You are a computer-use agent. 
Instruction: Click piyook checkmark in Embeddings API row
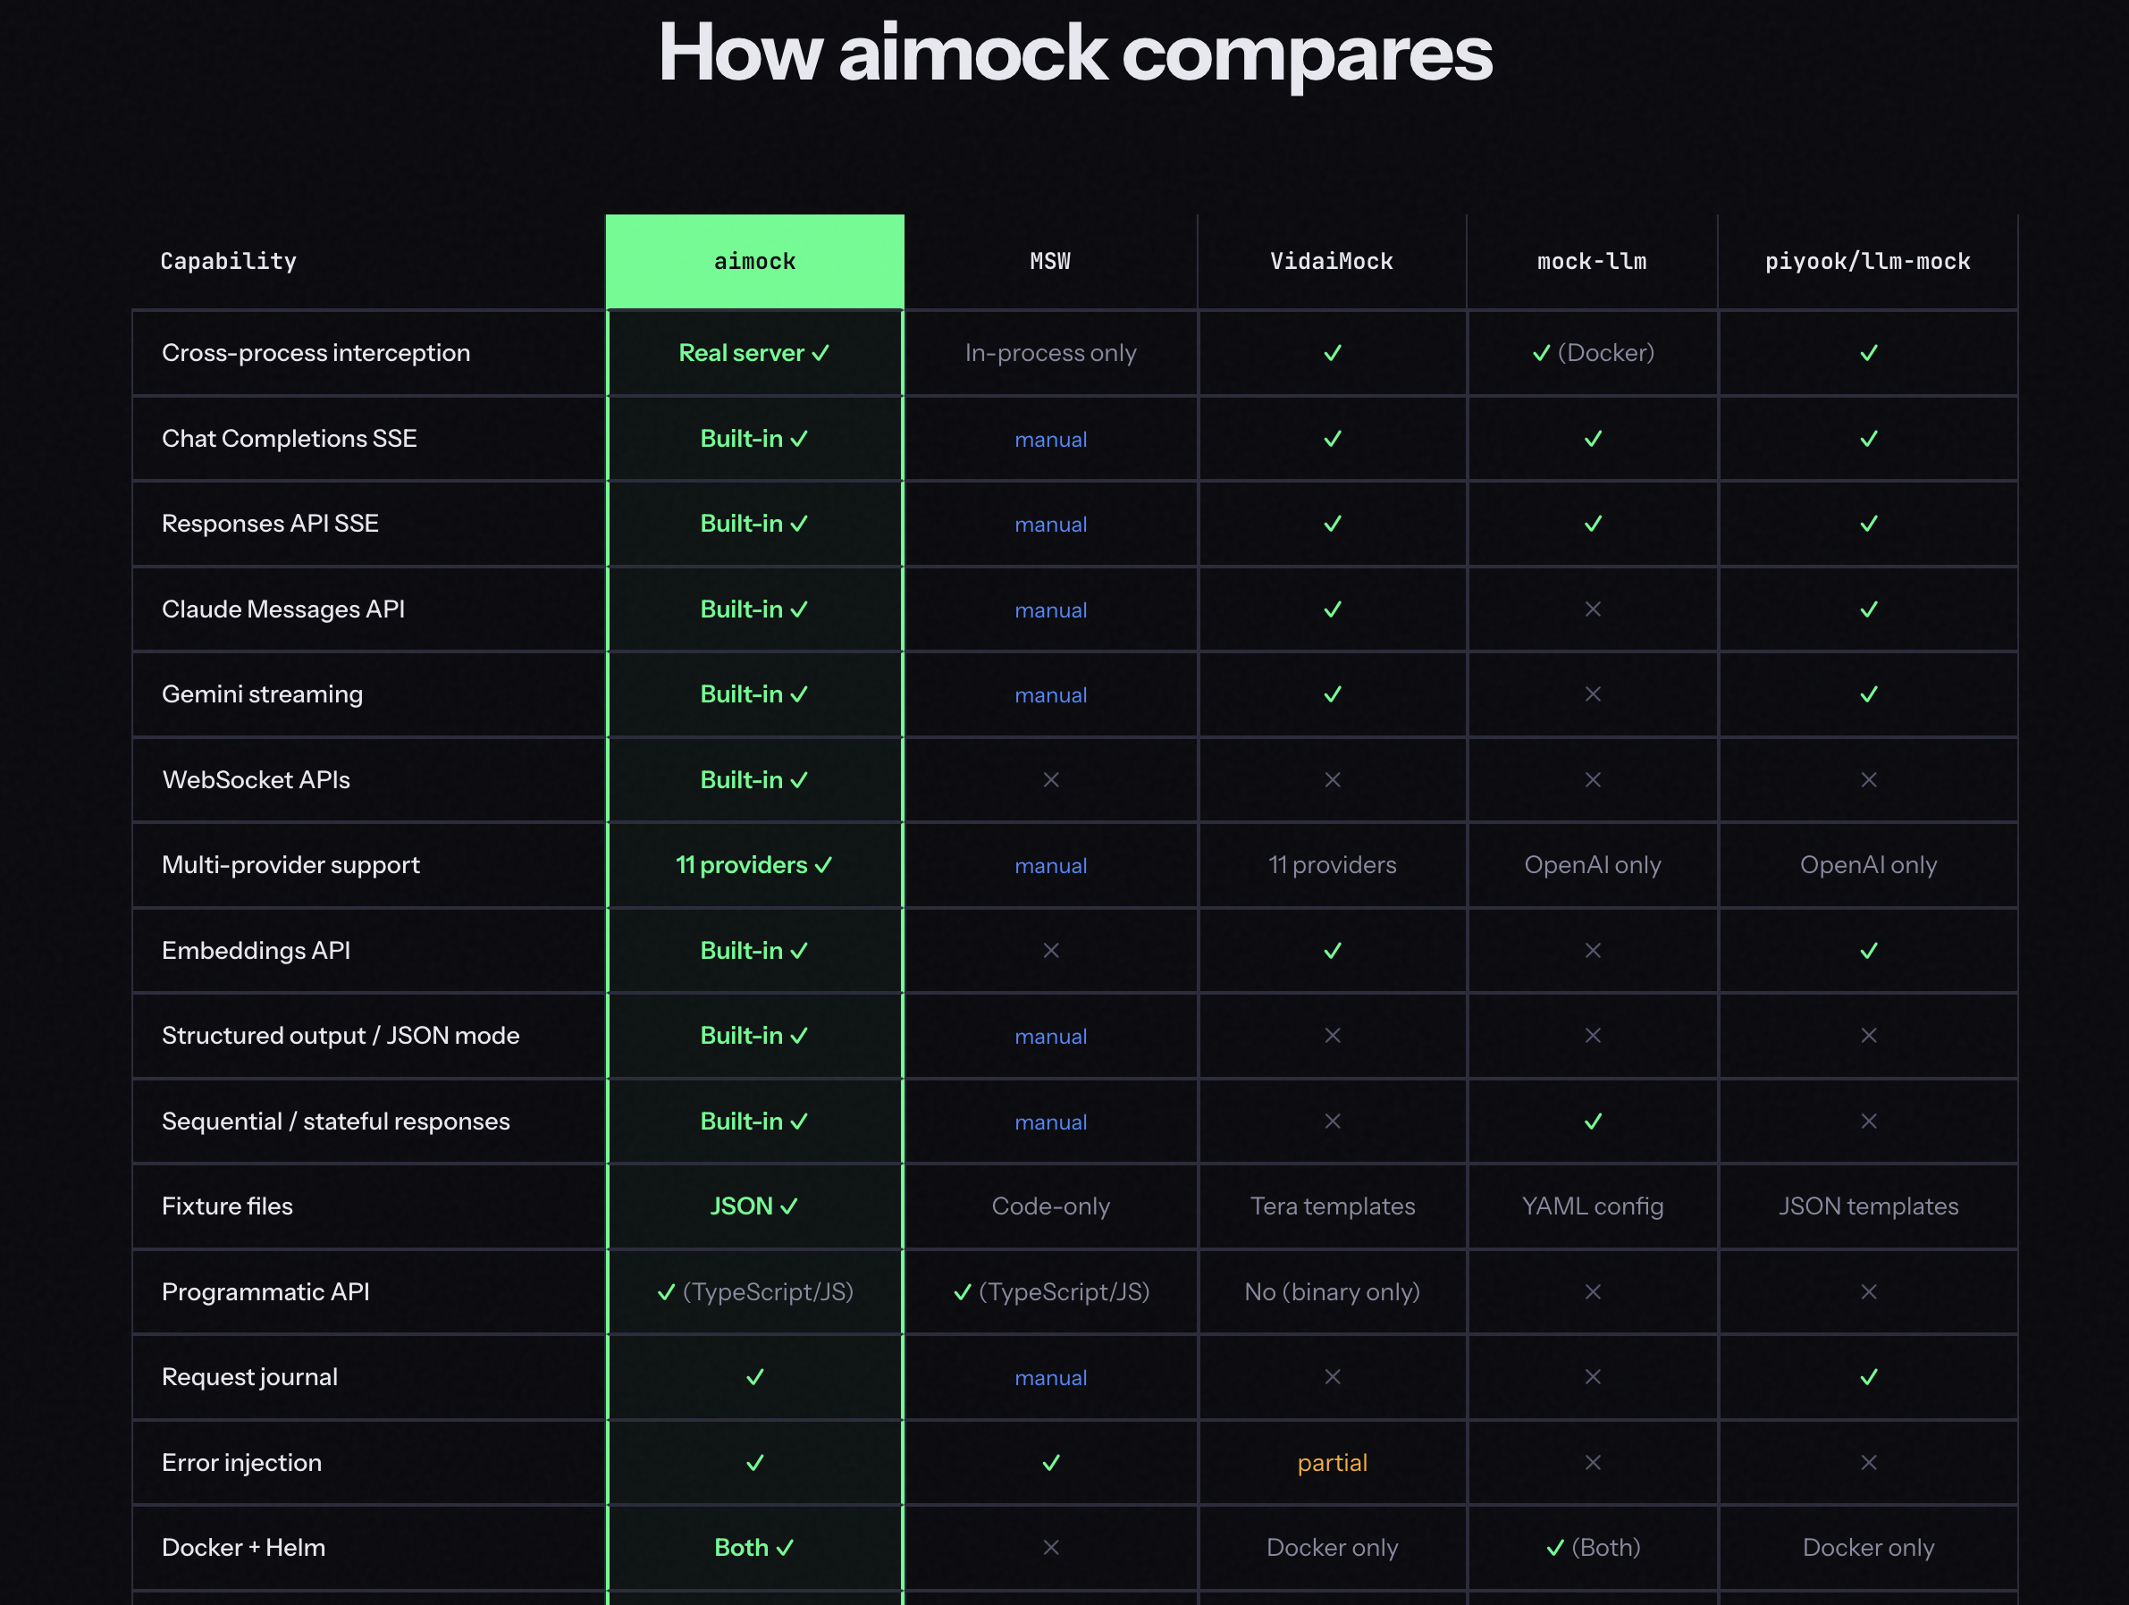click(x=1868, y=952)
